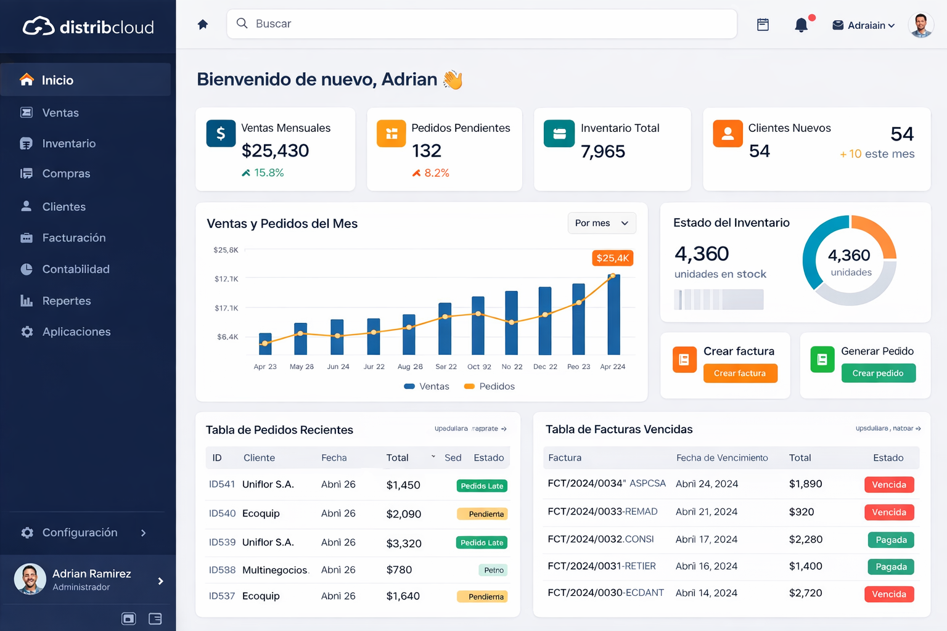Click the Clientes sidebar icon
This screenshot has height=631, width=947.
[27, 206]
